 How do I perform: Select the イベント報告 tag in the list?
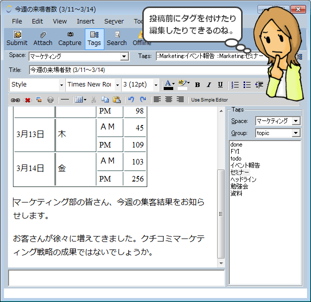point(245,165)
